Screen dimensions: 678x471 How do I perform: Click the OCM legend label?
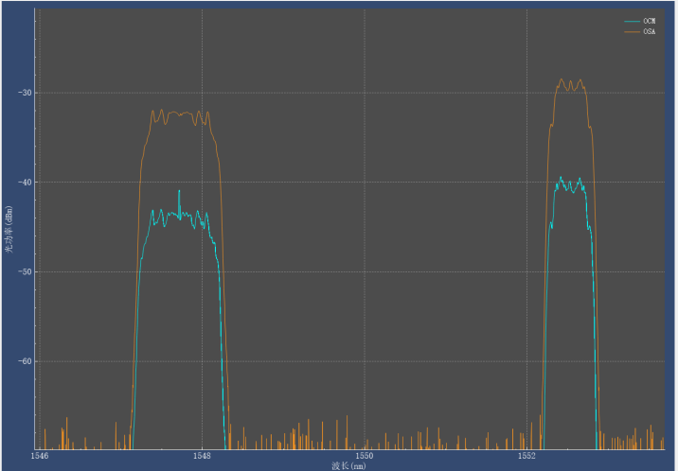point(649,21)
